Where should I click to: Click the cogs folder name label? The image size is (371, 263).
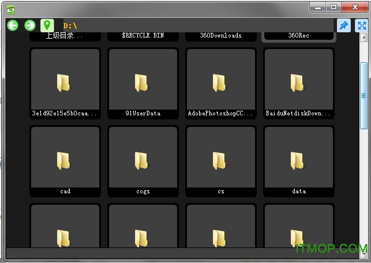(143, 191)
